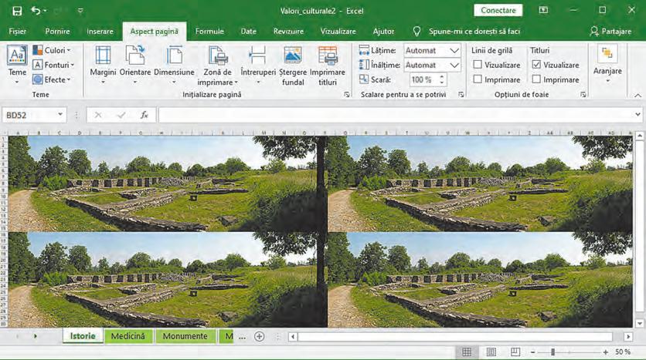
Task: Switch to the Revizuire tab
Action: (288, 32)
